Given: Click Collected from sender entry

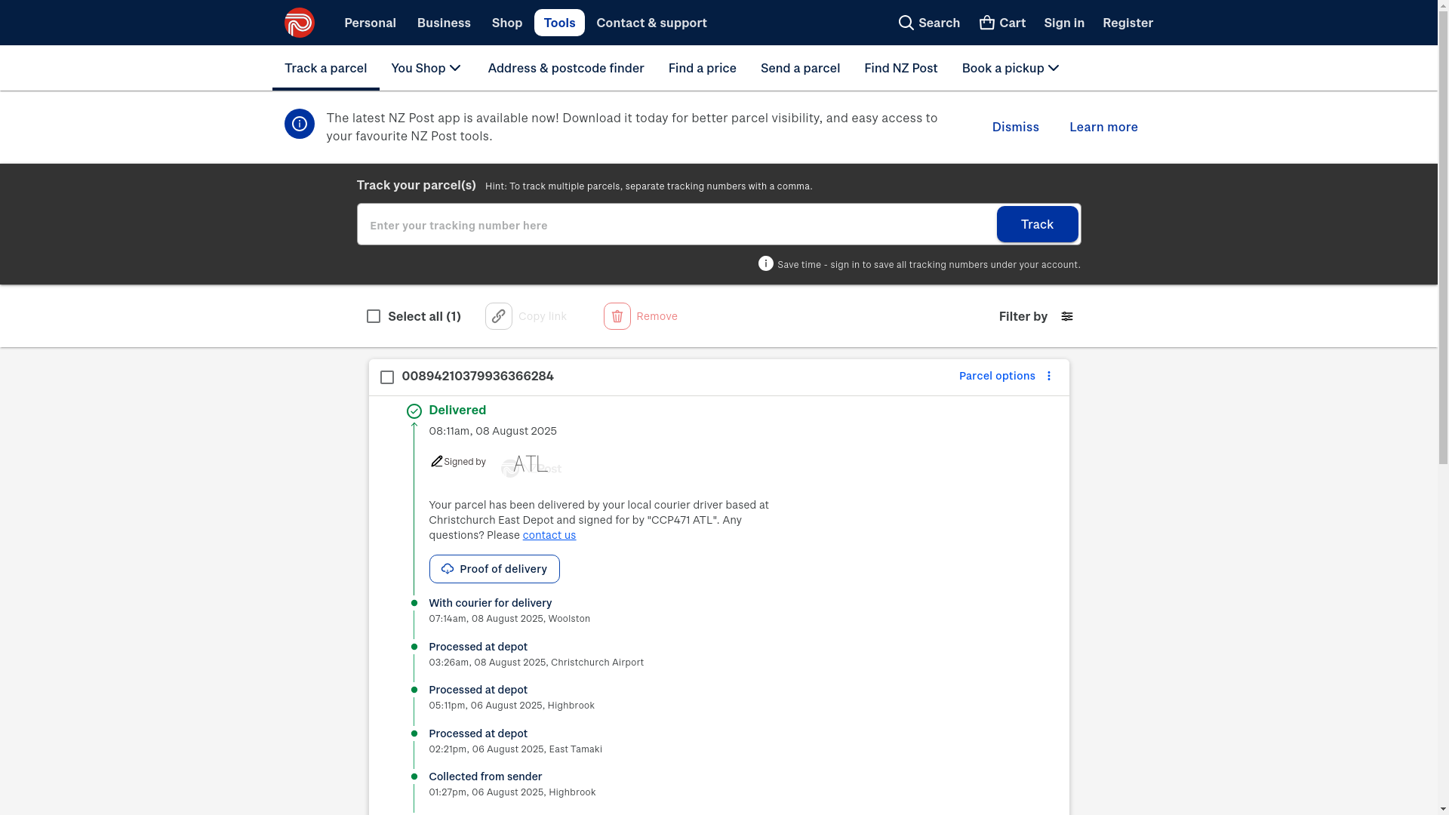Looking at the screenshot, I should click(512, 783).
